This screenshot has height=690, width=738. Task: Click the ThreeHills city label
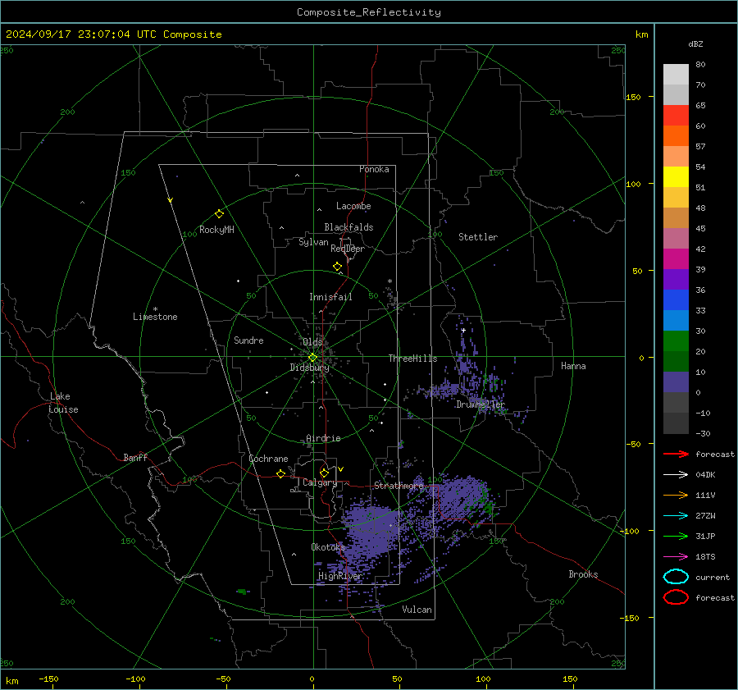[412, 359]
